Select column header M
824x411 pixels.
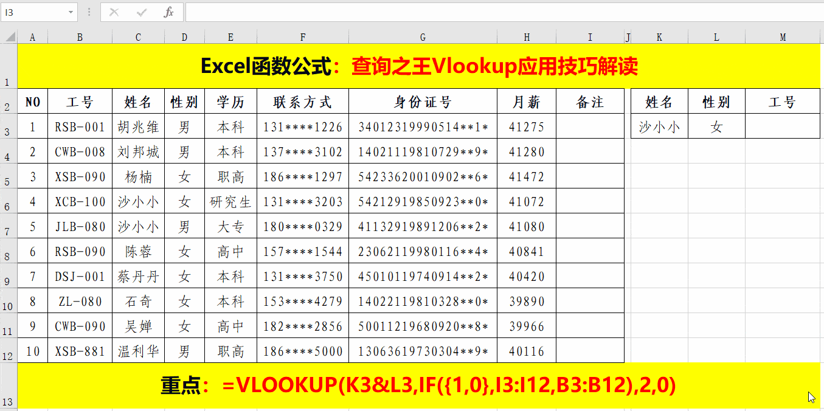(x=782, y=36)
